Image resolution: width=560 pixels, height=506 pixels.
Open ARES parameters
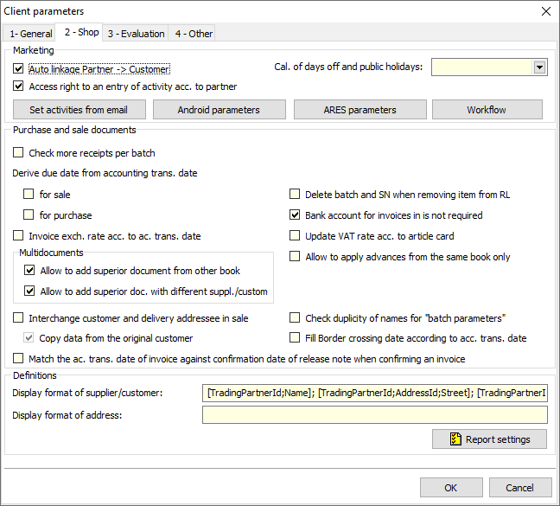(360, 110)
